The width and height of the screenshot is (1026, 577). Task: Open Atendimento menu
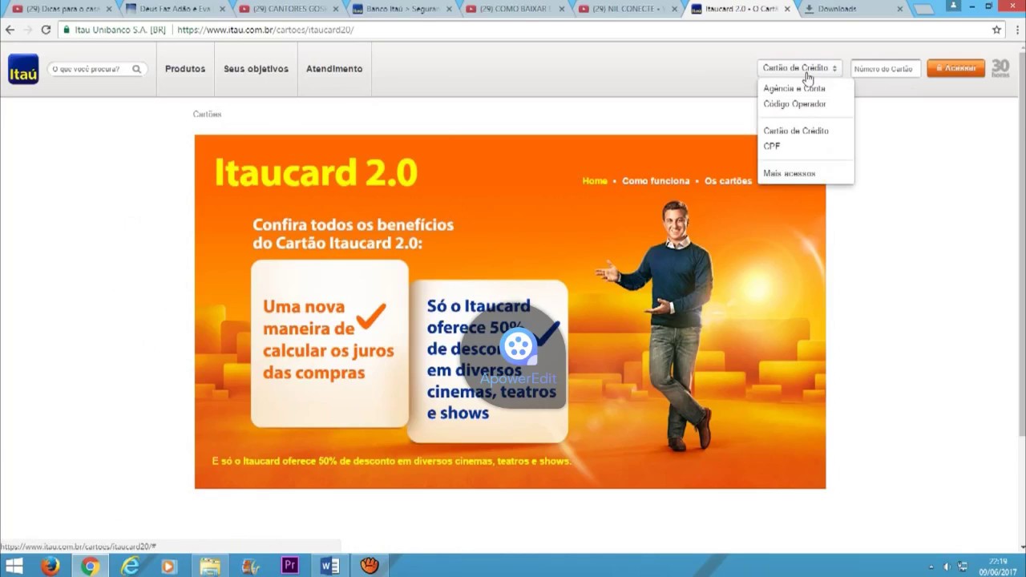pos(334,69)
